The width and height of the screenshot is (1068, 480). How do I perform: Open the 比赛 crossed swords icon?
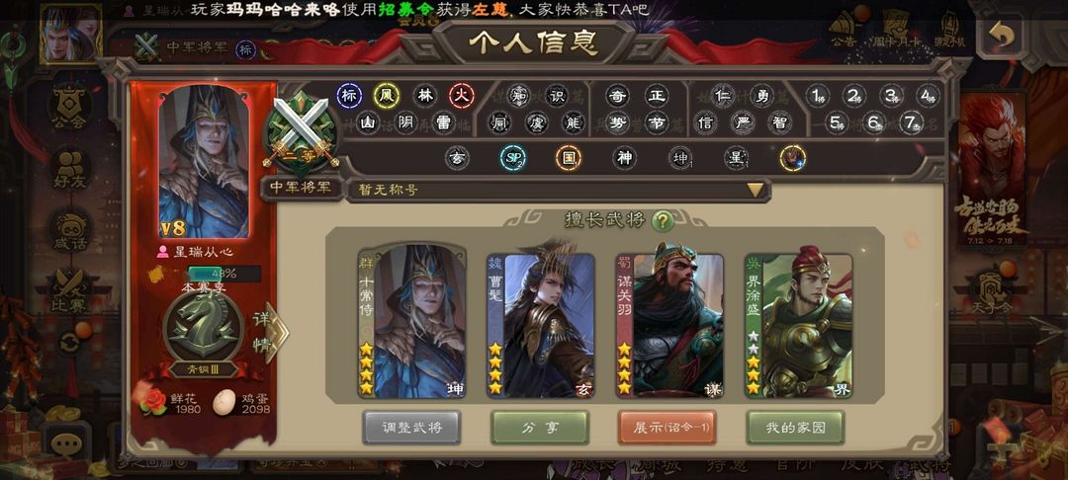coord(70,291)
